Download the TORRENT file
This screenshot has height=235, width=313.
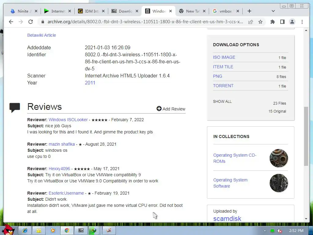coord(223,86)
